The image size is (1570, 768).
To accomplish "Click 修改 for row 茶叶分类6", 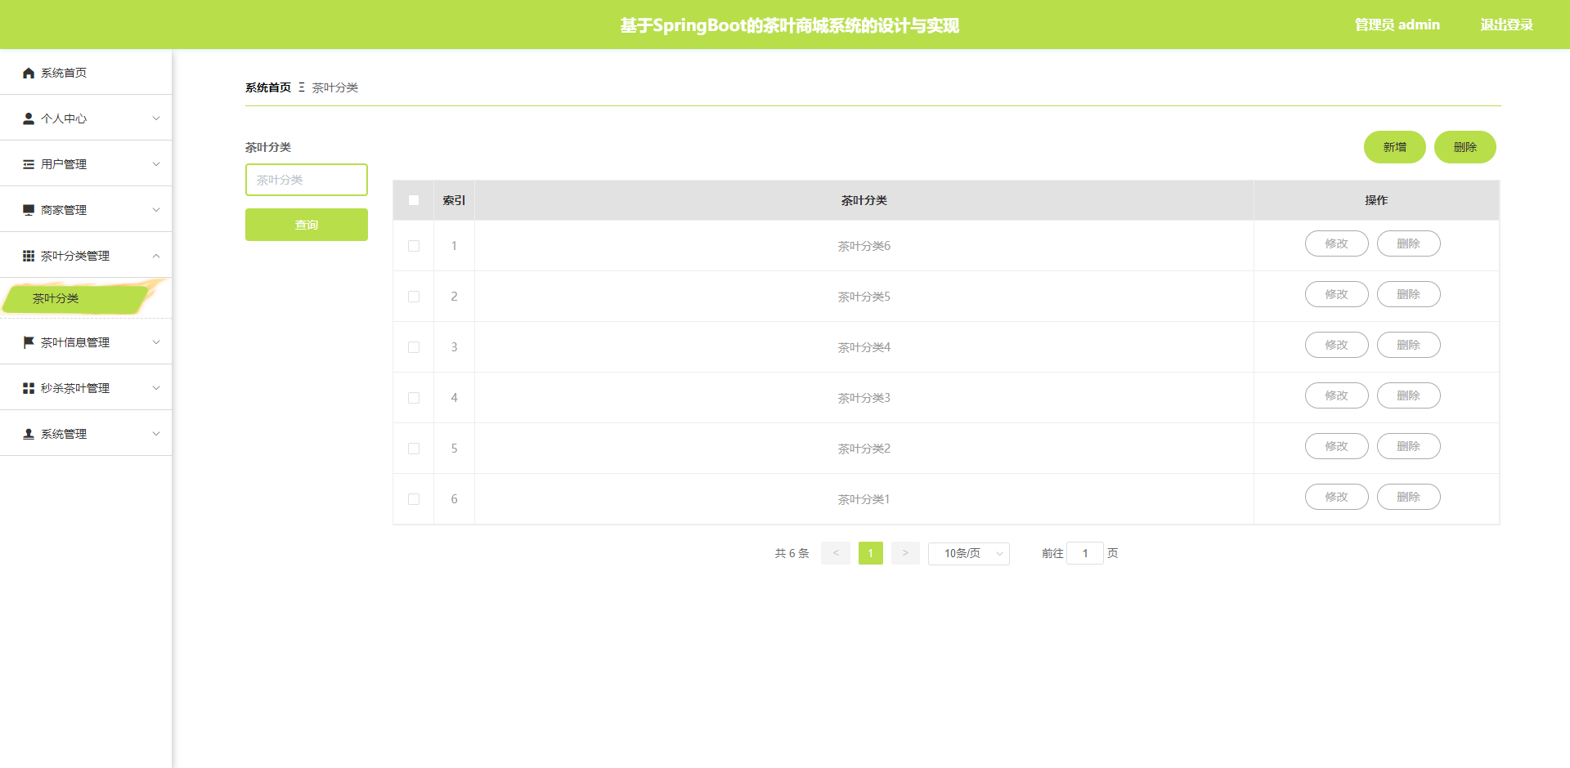I will pyautogui.click(x=1337, y=243).
